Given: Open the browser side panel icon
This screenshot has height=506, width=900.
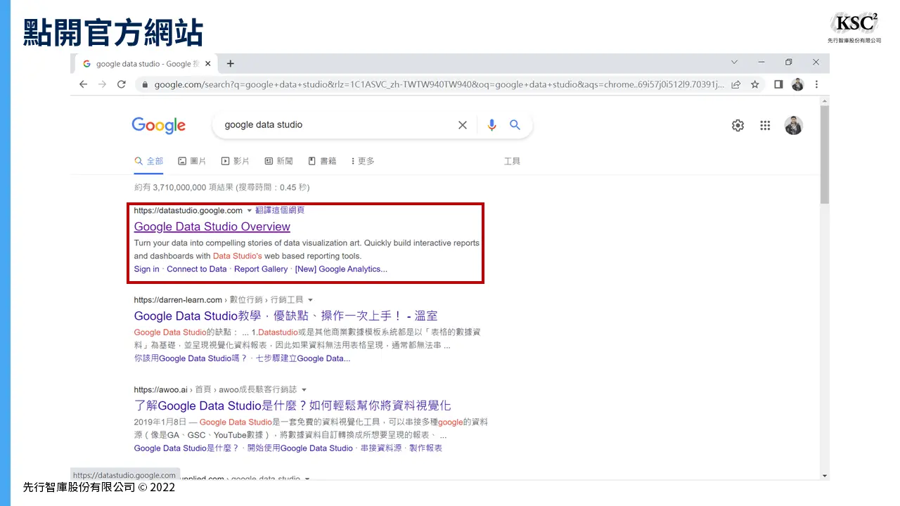Looking at the screenshot, I should pos(778,84).
